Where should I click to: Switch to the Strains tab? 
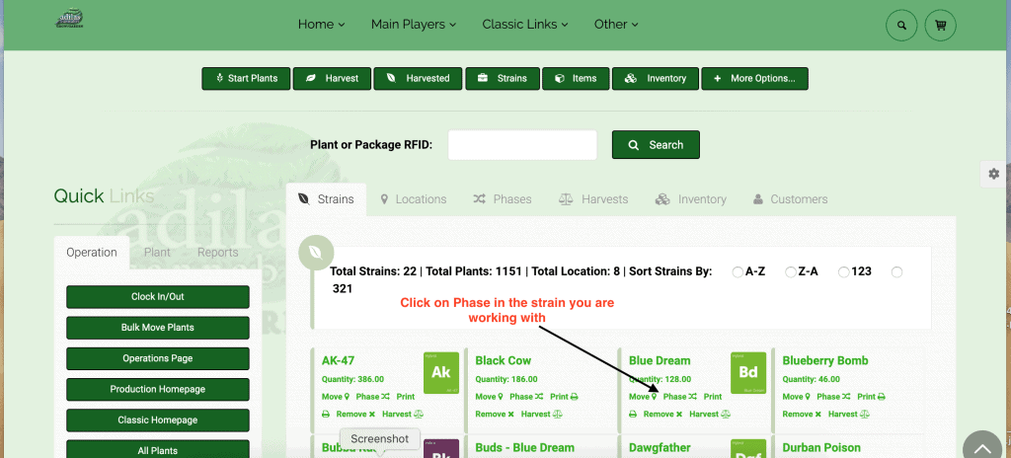pos(326,199)
